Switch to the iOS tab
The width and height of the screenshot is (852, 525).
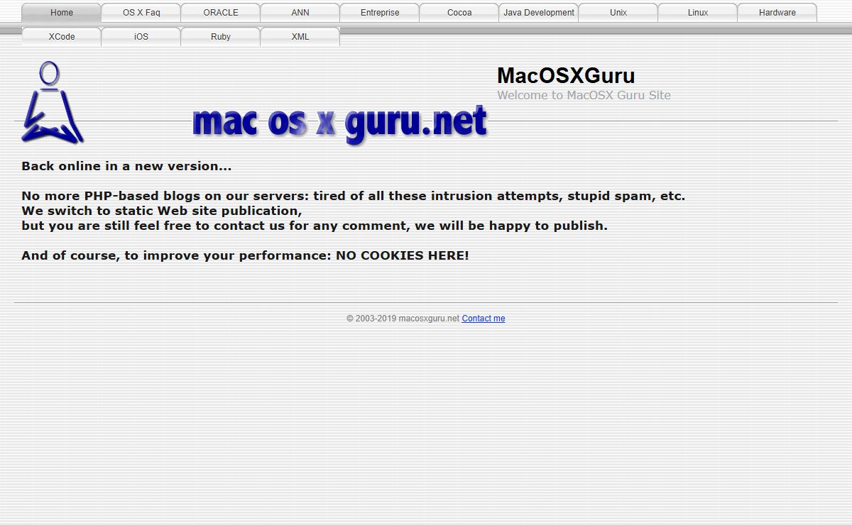tap(141, 37)
